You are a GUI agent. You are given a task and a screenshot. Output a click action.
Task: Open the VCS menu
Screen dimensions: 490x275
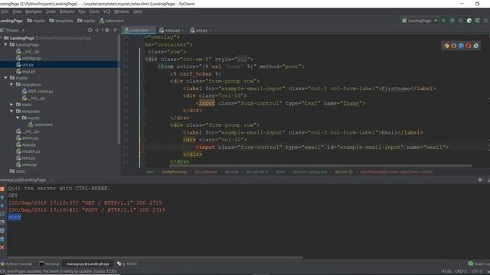[106, 11]
